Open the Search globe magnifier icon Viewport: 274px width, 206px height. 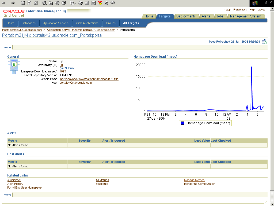[44, 3]
